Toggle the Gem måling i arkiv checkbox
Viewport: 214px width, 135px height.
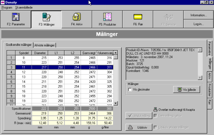[x=155, y=116]
